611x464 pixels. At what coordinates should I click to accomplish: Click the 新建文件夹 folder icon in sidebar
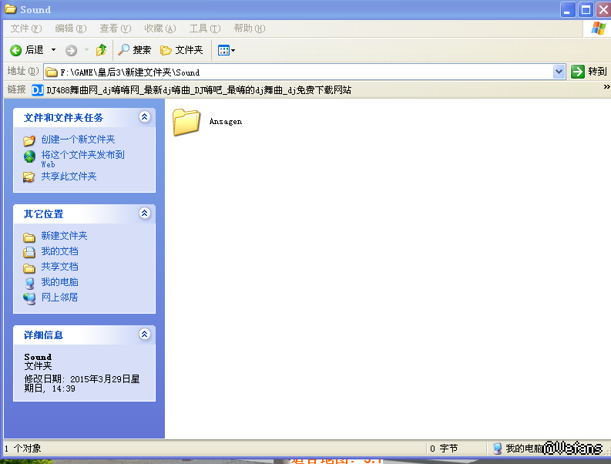pyautogui.click(x=29, y=237)
